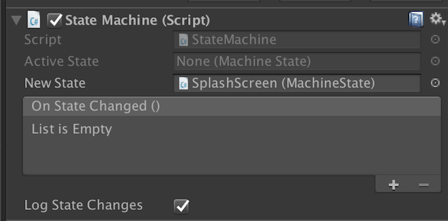Click the On State Changed () event header
This screenshot has width=448, height=221.
(x=232, y=106)
